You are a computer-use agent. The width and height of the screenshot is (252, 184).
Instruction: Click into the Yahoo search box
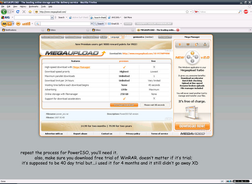pos(219,12)
